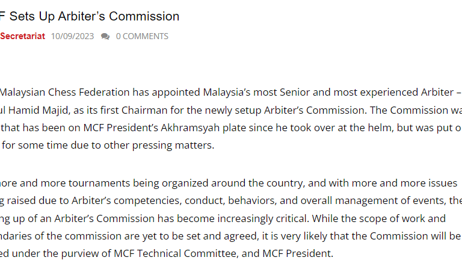This screenshot has height=272, width=462.
Task: Click the 10/09/2023 post date
Action: click(x=72, y=36)
